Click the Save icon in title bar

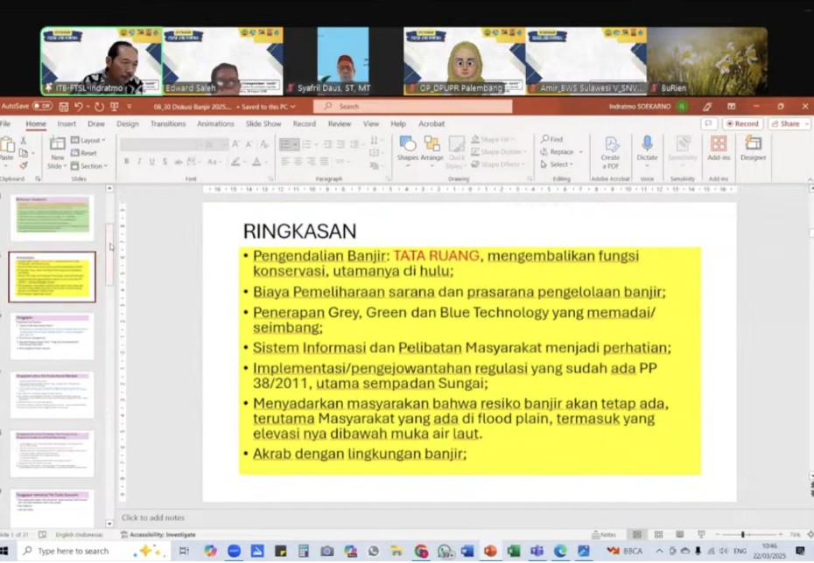click(61, 107)
